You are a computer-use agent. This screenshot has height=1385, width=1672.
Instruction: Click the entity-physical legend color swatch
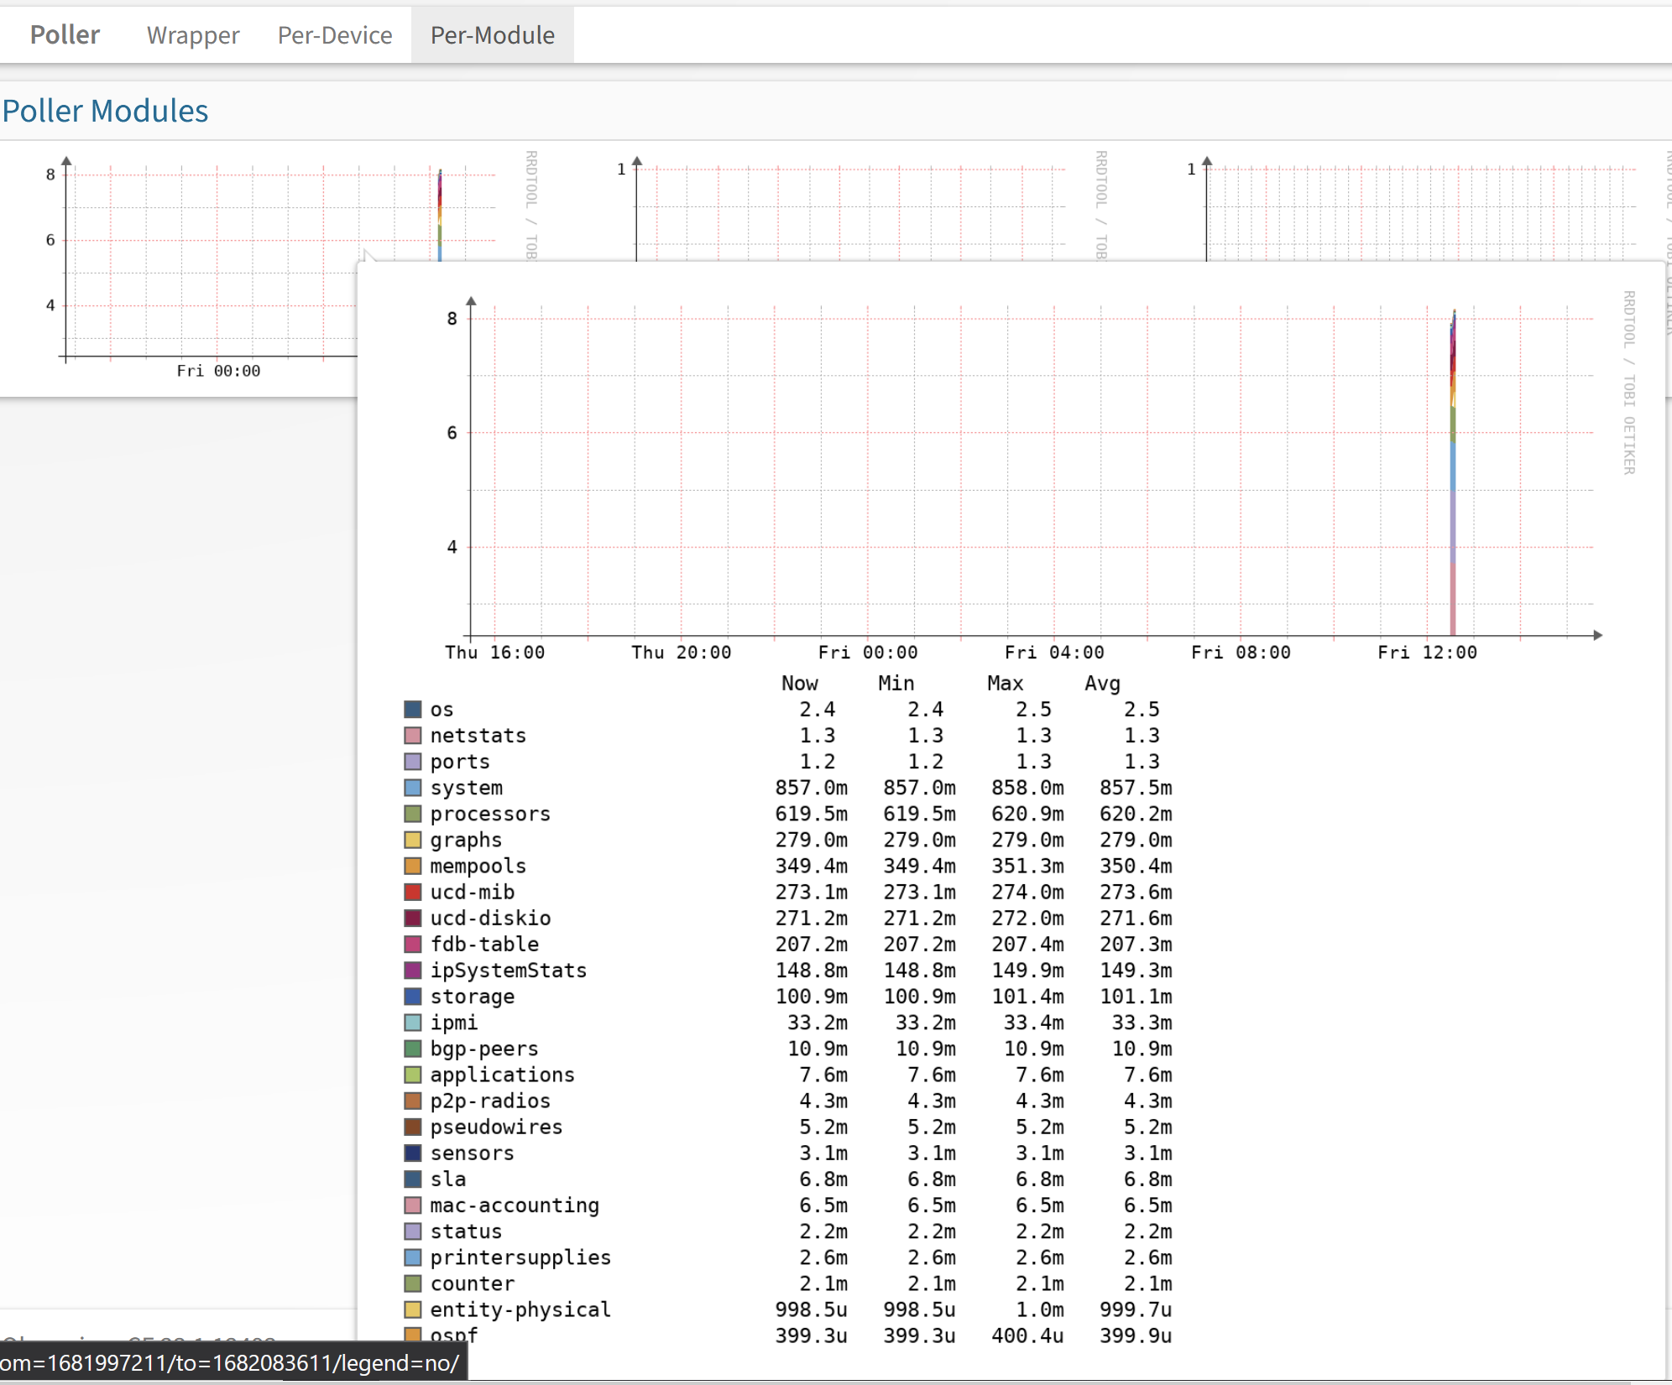pos(413,1310)
